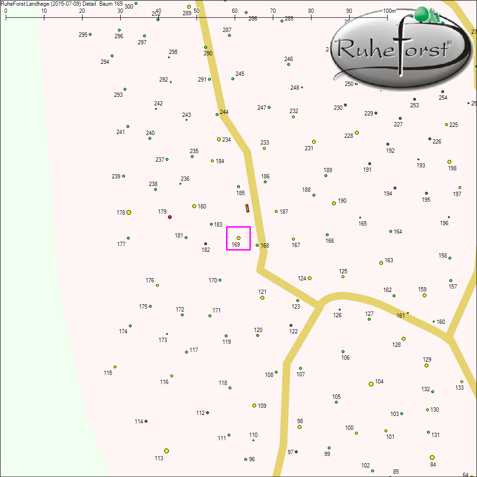Click the red marker of tree 179
The height and width of the screenshot is (477, 477).
[x=170, y=217]
